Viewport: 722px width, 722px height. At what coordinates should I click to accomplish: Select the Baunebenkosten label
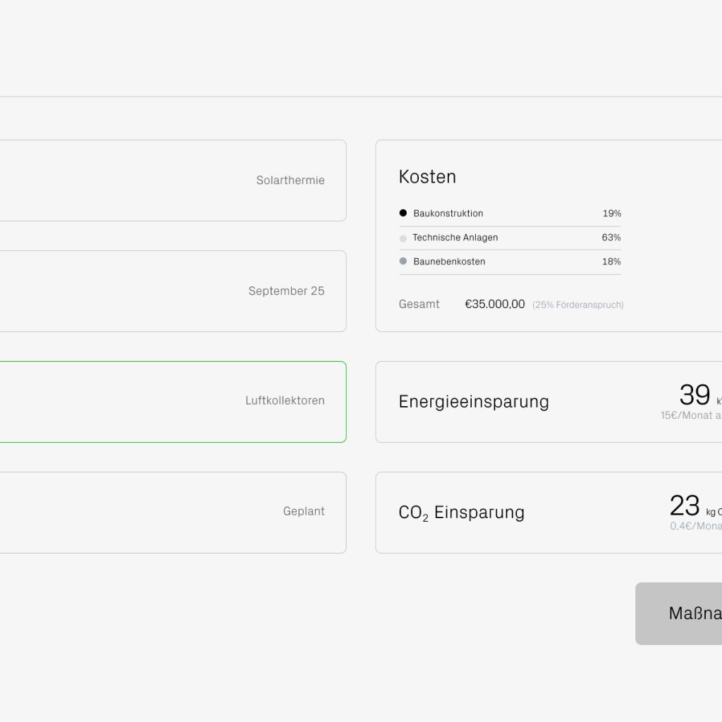point(449,262)
